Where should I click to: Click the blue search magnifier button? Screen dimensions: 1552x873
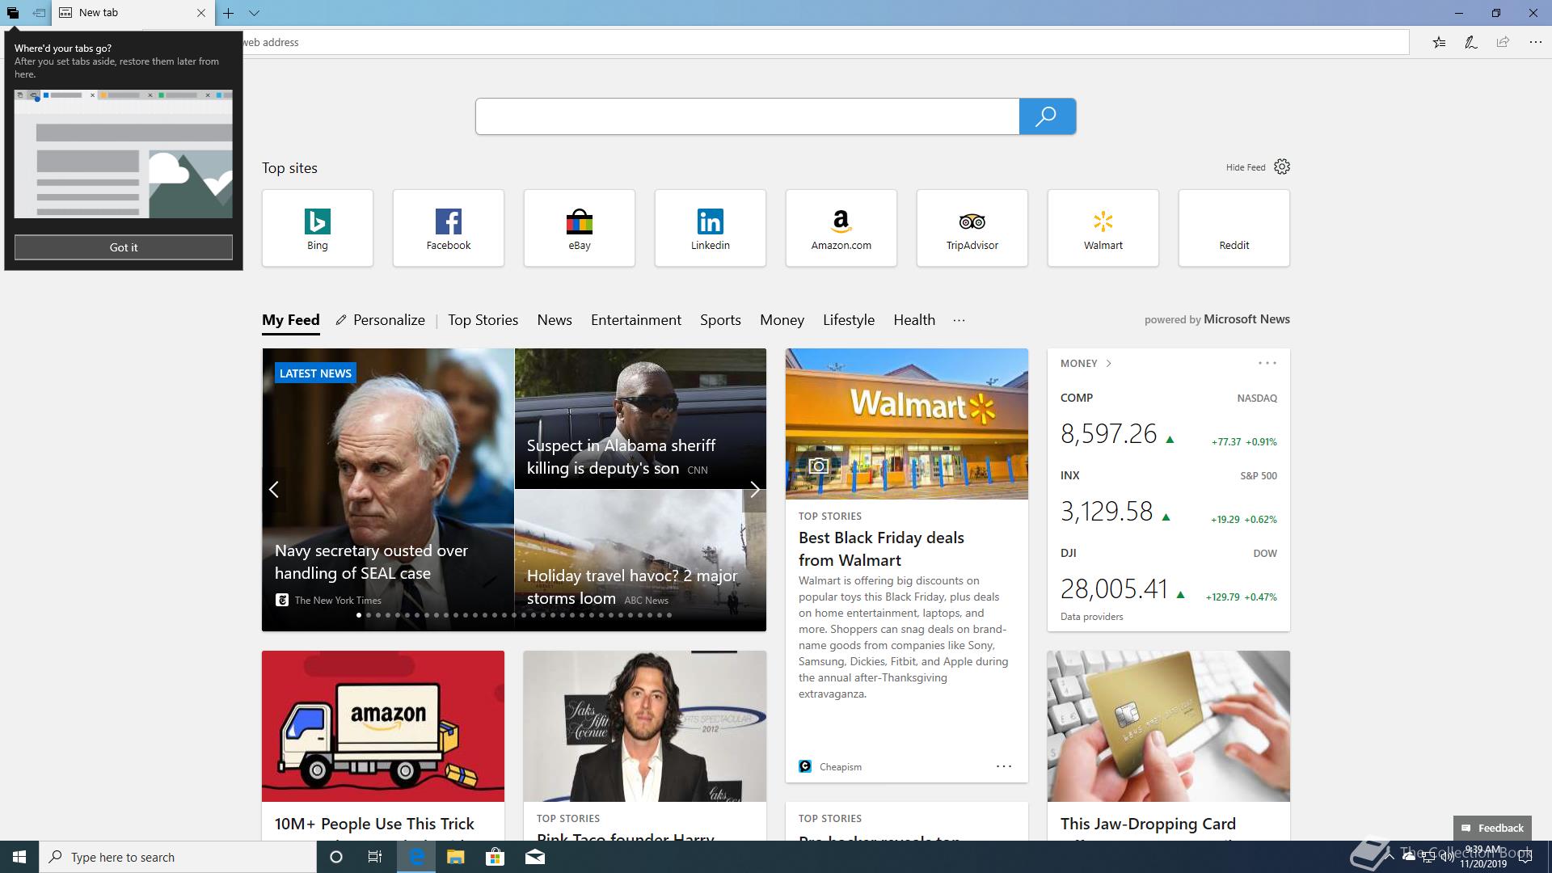(x=1047, y=116)
